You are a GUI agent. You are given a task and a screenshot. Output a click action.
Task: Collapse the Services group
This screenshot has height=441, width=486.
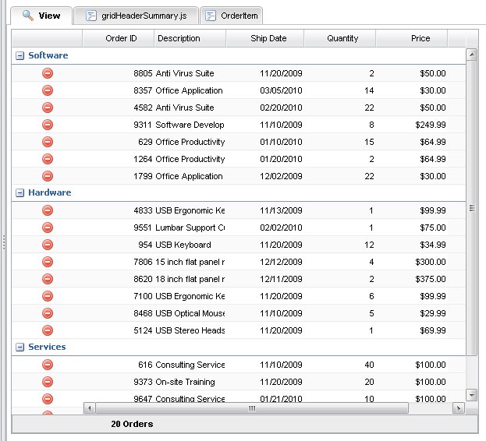[x=20, y=348]
